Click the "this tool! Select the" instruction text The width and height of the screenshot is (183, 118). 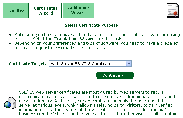pos(33,39)
